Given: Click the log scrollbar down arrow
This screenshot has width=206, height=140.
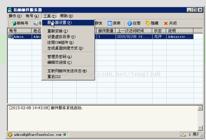Looking at the screenshot, I should [200, 128].
